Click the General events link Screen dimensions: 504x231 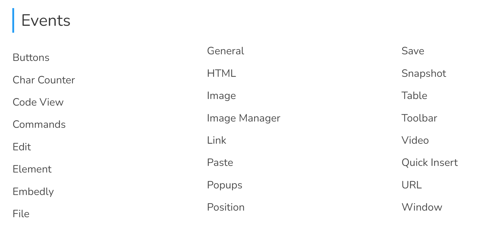(225, 51)
